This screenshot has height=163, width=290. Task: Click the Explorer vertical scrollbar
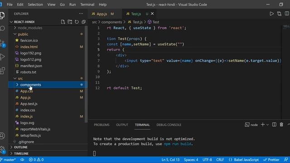point(86,74)
